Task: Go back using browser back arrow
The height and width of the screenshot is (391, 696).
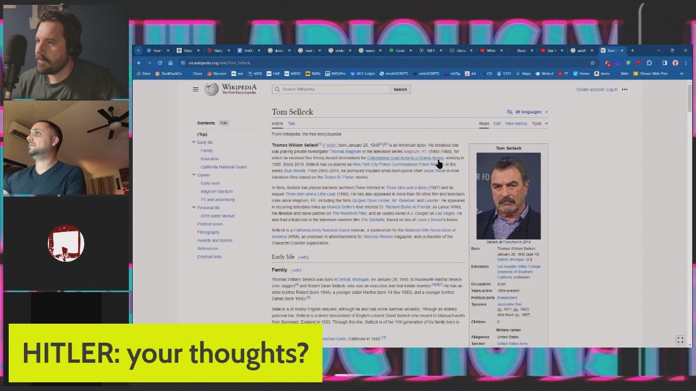Action: (139, 63)
